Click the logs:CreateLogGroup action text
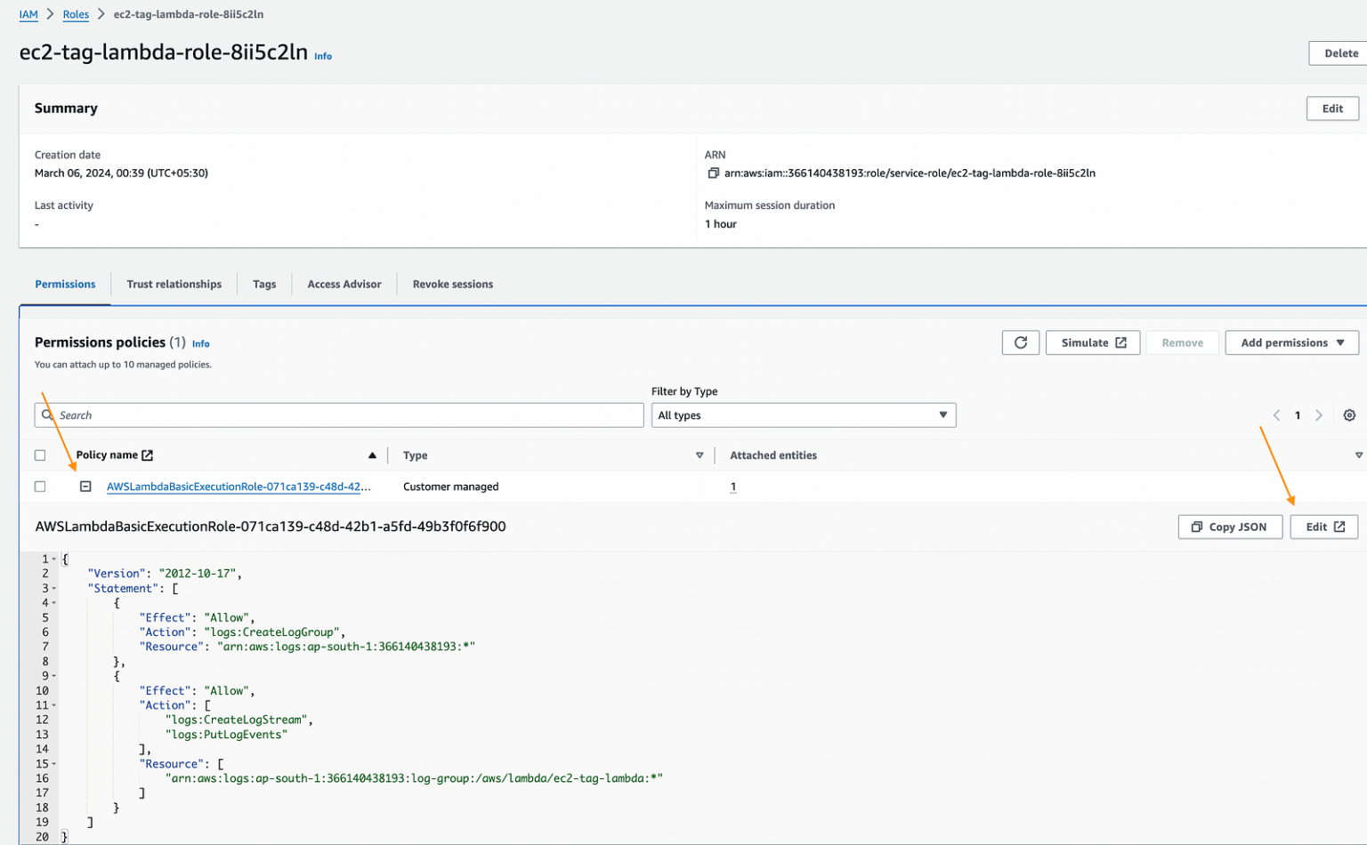 pos(272,632)
